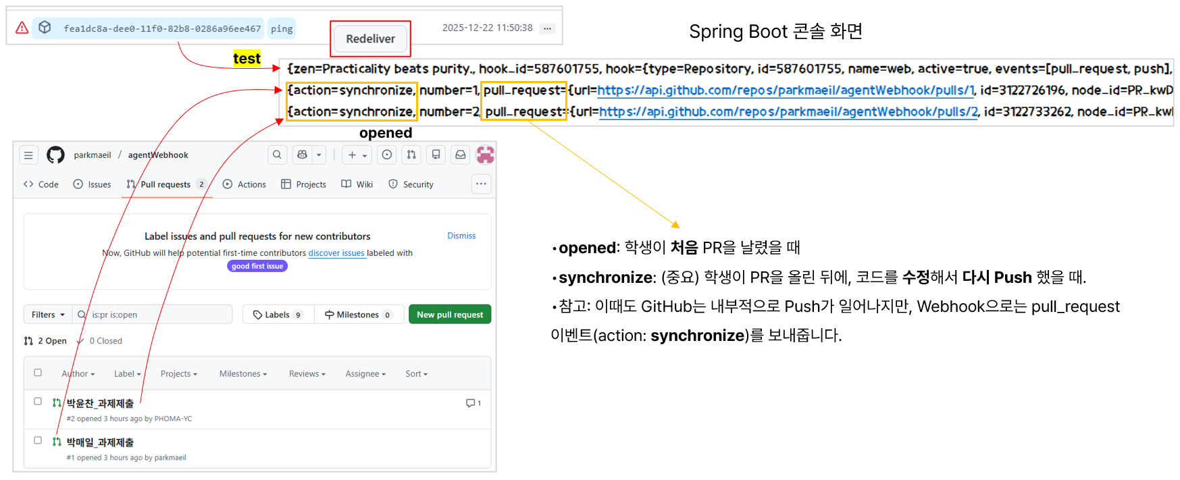Open issues icon in GitHub header
Image resolution: width=1180 pixels, height=480 pixels.
[x=387, y=155]
